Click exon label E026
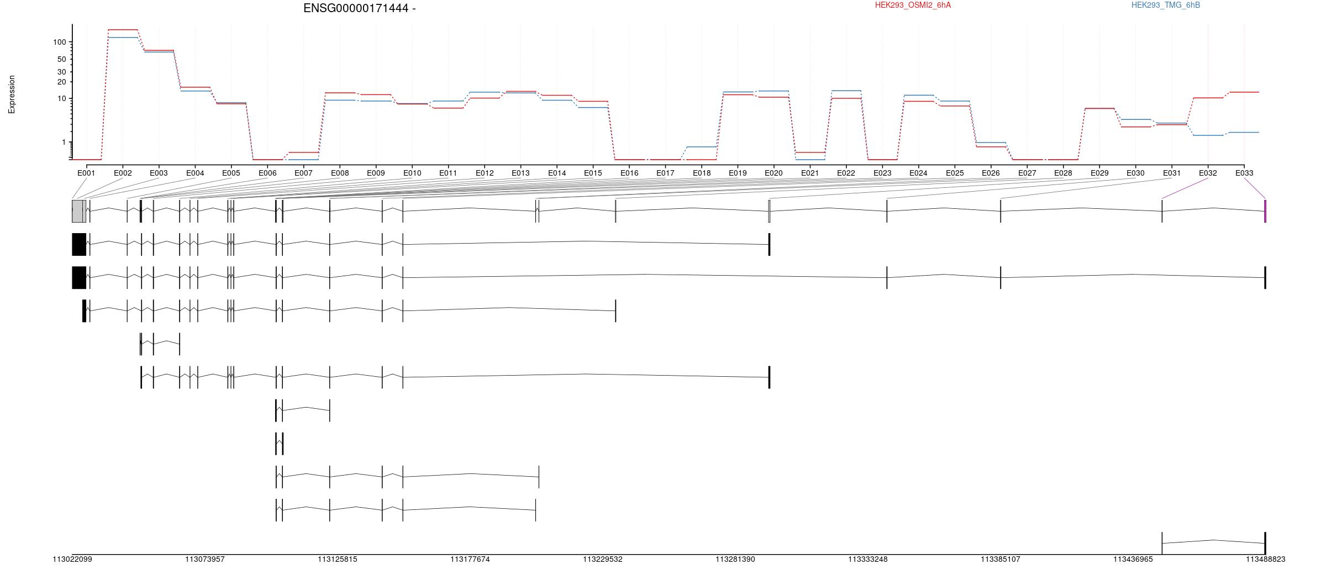Image resolution: width=1326 pixels, height=569 pixels. point(991,173)
